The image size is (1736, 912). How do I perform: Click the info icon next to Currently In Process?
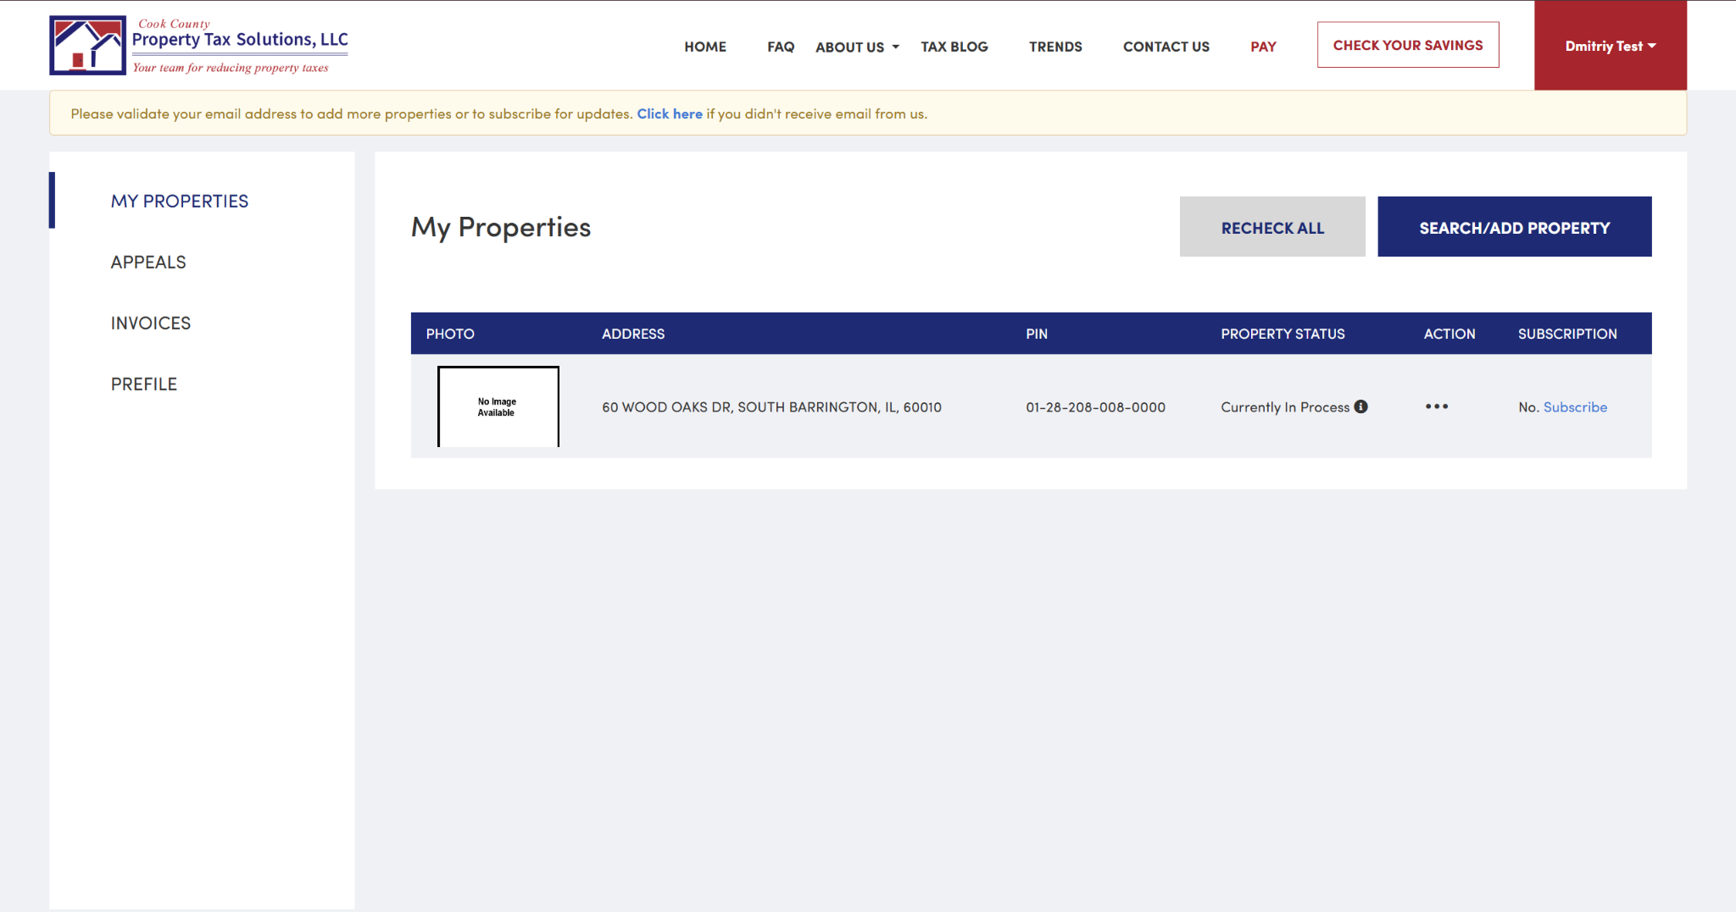[x=1360, y=406]
